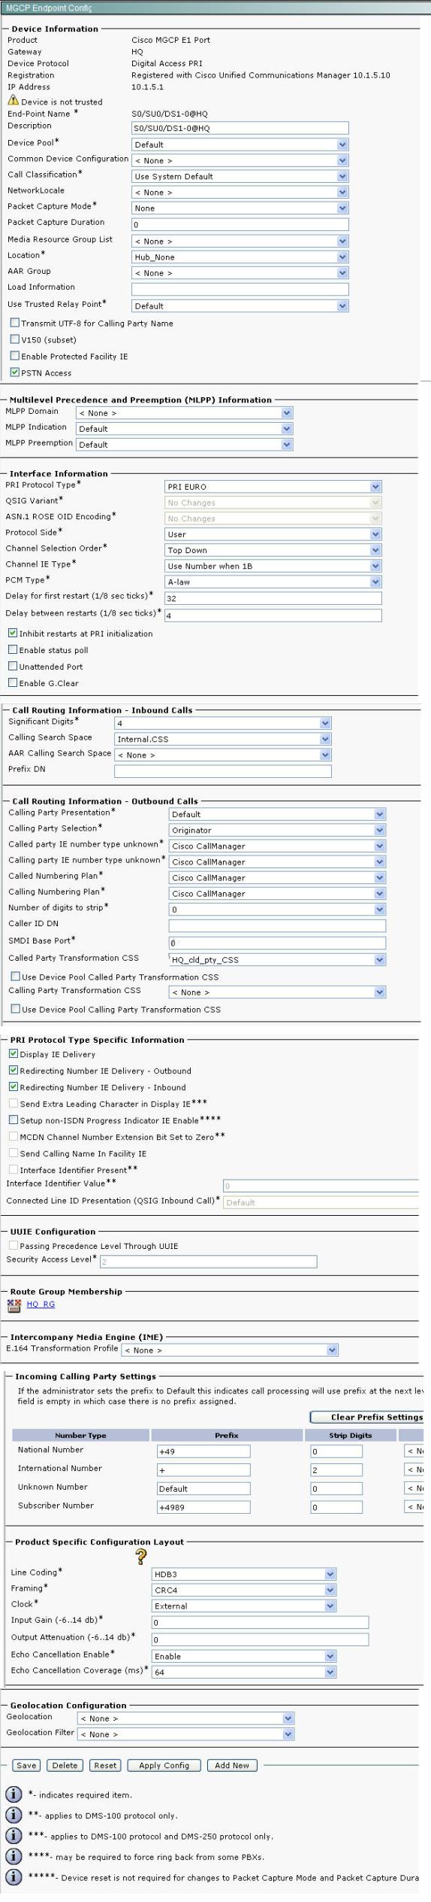Check Use Device Pool Called Party Transformation CSS

pos(16,977)
